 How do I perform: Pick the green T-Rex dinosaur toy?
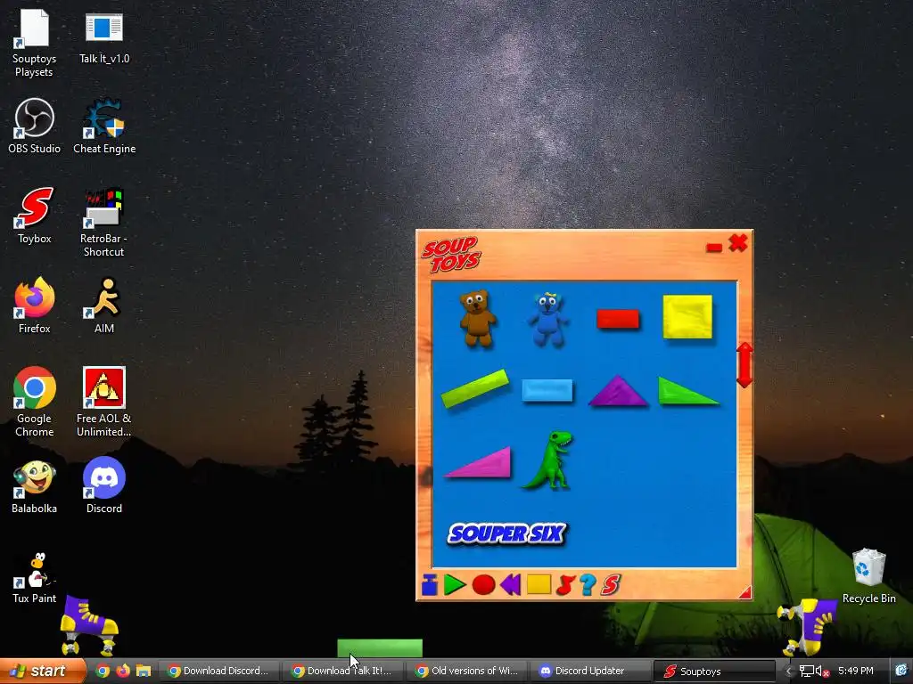click(x=548, y=460)
